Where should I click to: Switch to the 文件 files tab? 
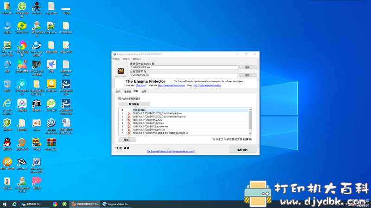(x=118, y=92)
